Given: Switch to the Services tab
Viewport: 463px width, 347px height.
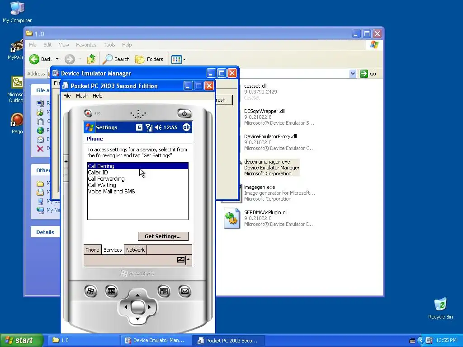Looking at the screenshot, I should click(113, 249).
